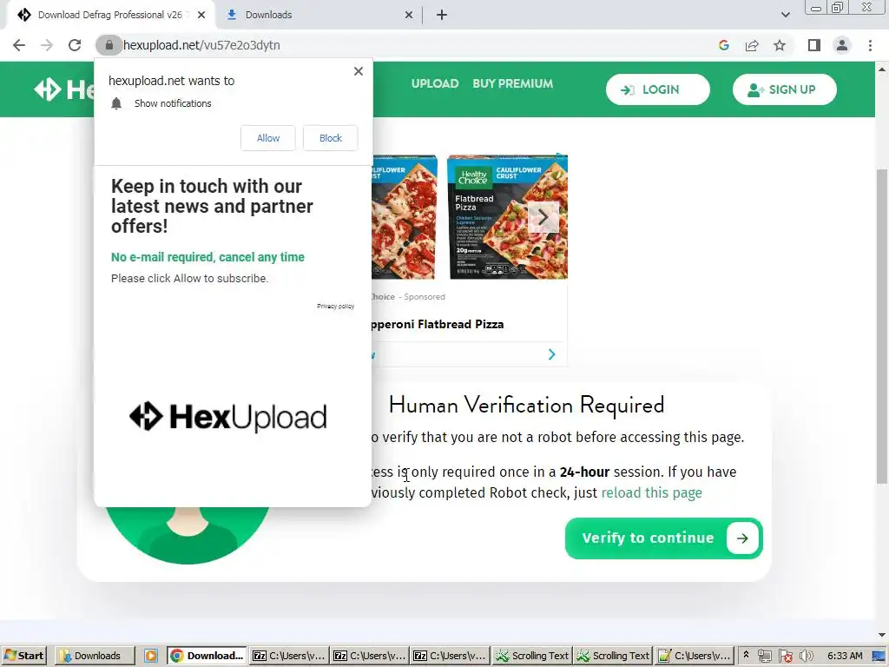
Task: Click the Show Desktop tray icon
Action: pyautogui.click(x=879, y=657)
